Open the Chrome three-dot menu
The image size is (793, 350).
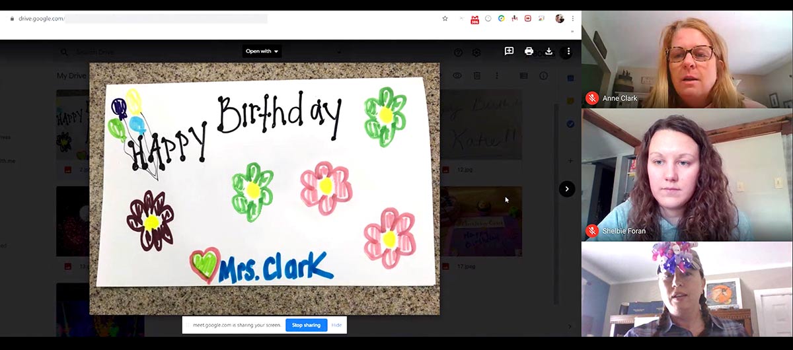click(572, 18)
